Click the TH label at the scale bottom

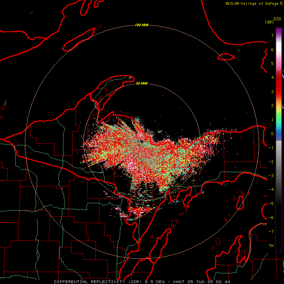tap(271, 246)
